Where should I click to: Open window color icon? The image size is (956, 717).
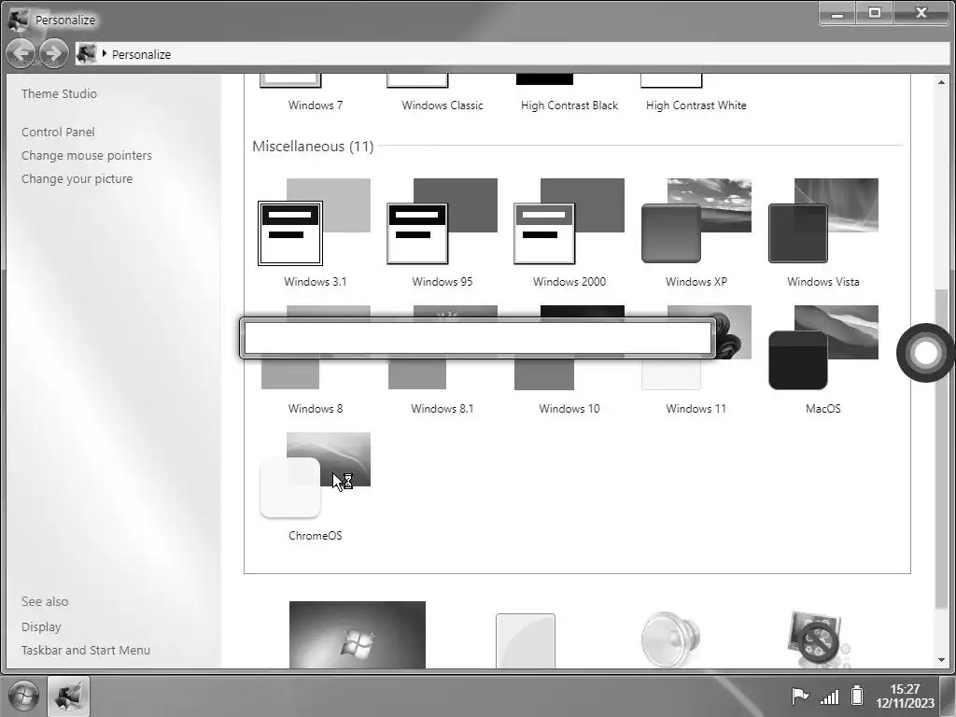click(526, 640)
